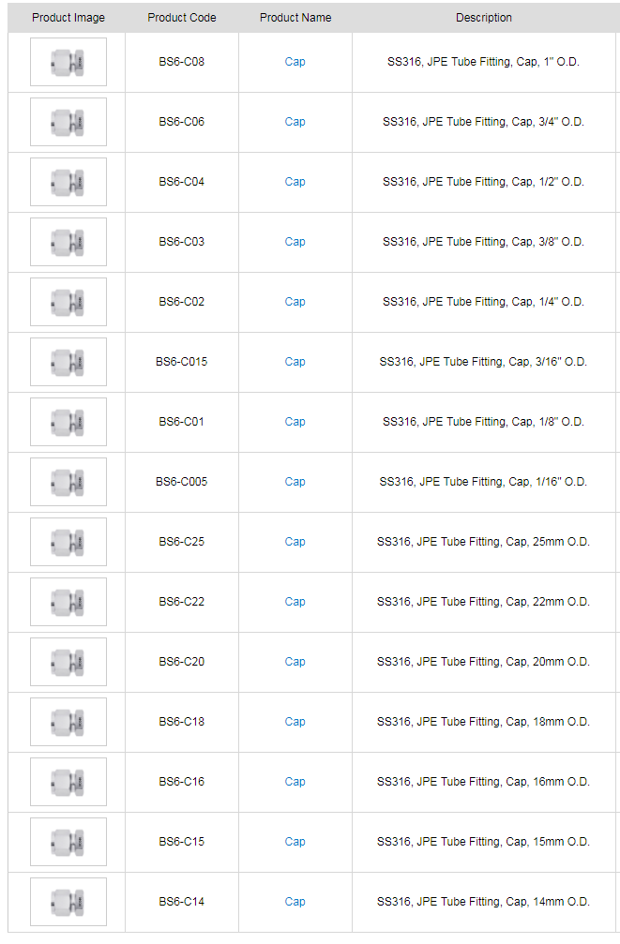
Task: Open the BS6-C14 product thumbnail
Action: (x=68, y=902)
